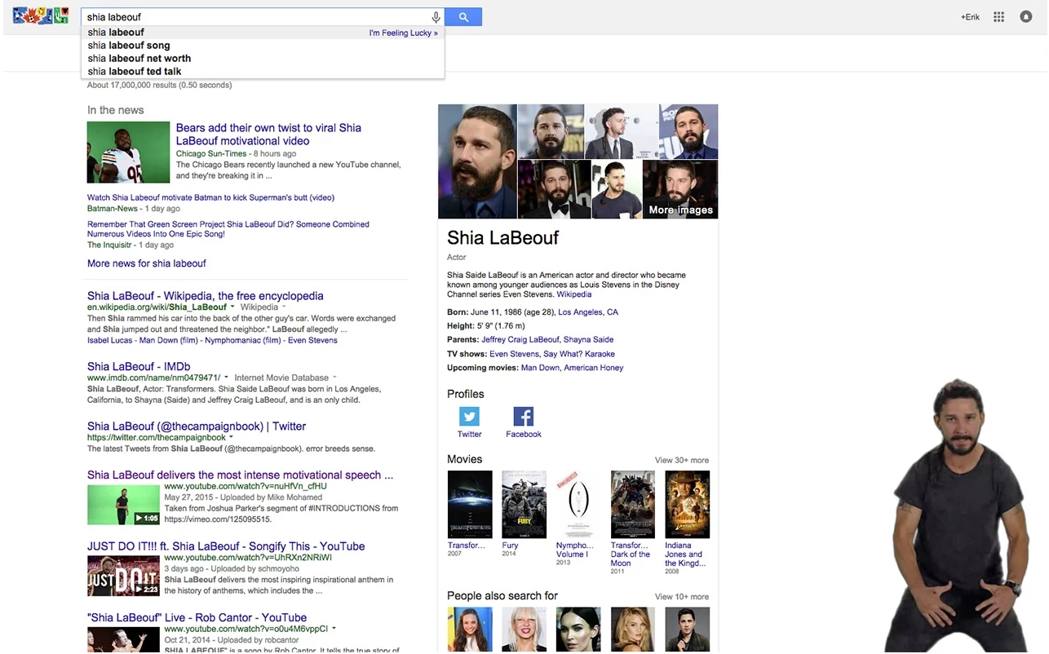Open 'Watch Shia Labeouf motivate Batman' article
This screenshot has width=1049, height=654.
[x=210, y=197]
